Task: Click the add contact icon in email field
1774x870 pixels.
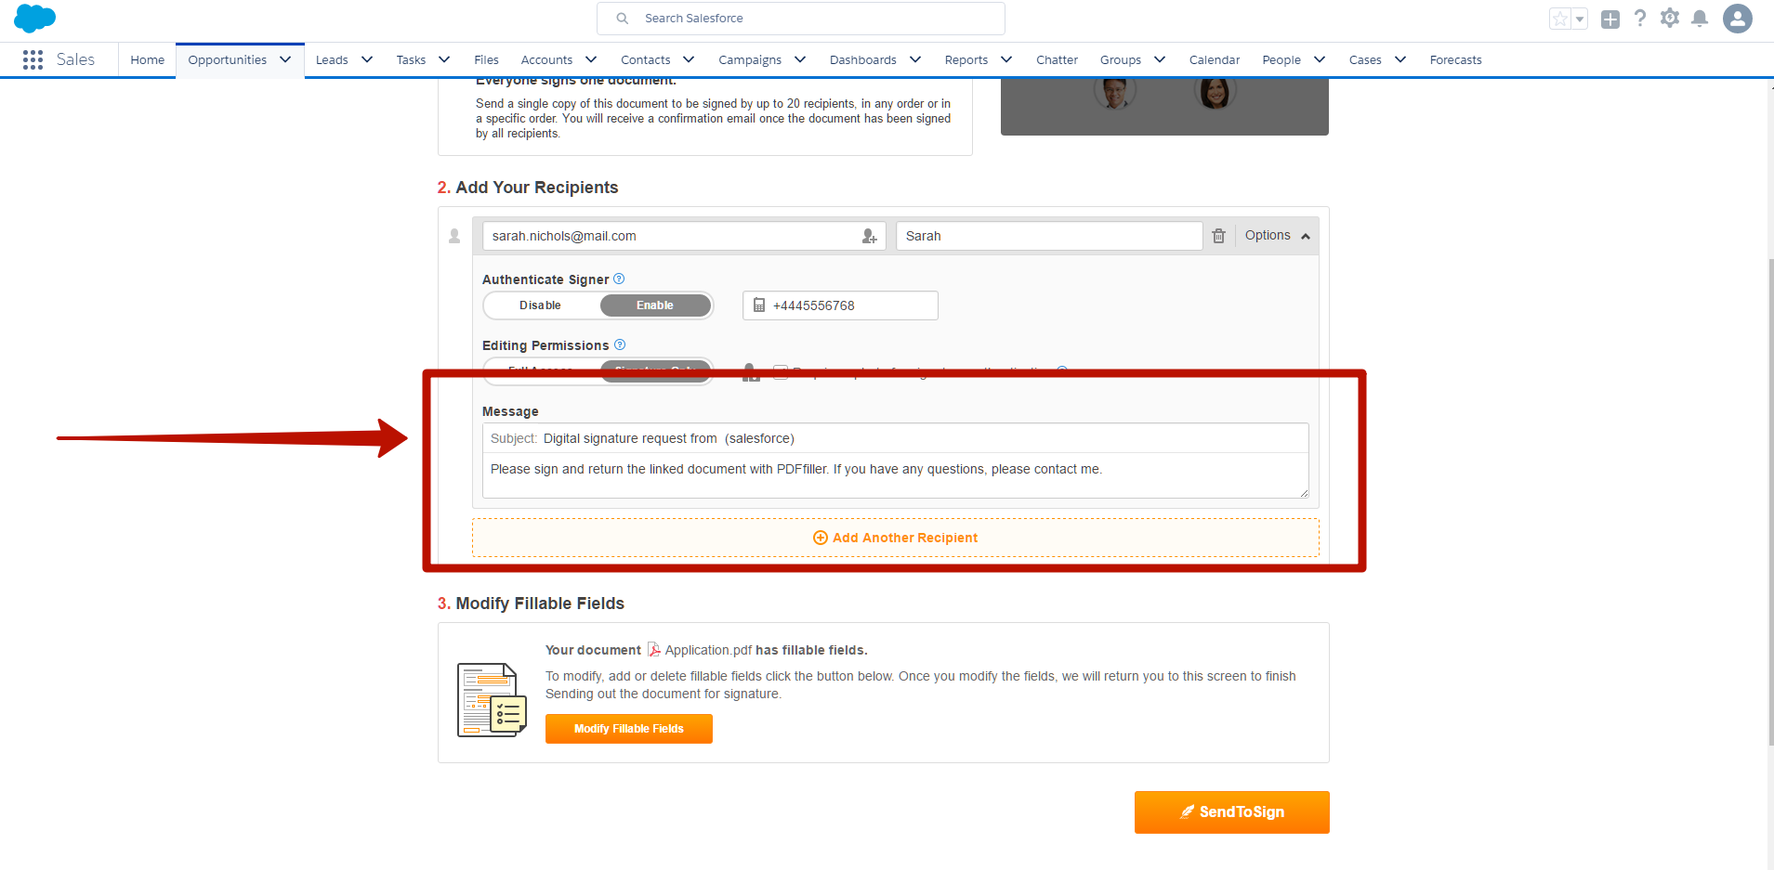Action: point(869,236)
